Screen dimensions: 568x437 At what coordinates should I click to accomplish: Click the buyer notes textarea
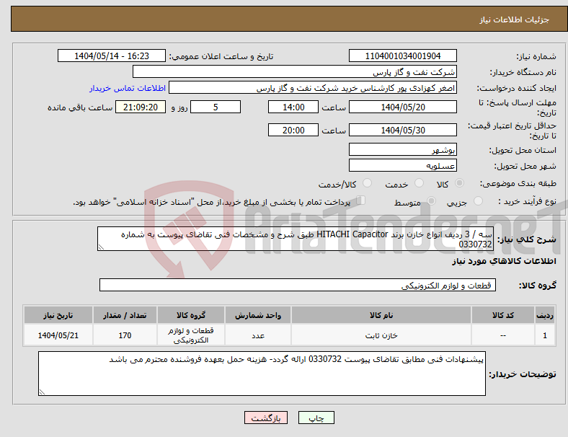(x=262, y=374)
